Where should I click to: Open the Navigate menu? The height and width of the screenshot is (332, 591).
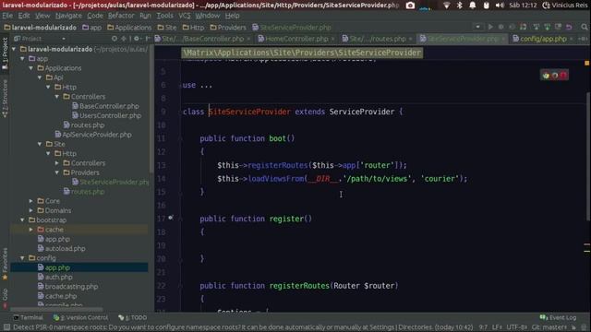(68, 16)
